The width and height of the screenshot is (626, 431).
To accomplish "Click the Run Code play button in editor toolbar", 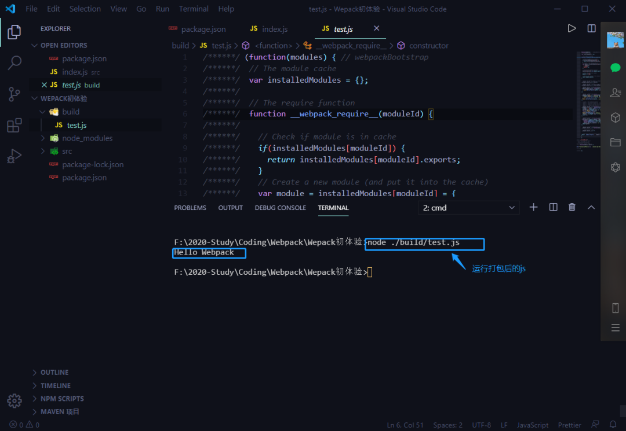I will [572, 28].
